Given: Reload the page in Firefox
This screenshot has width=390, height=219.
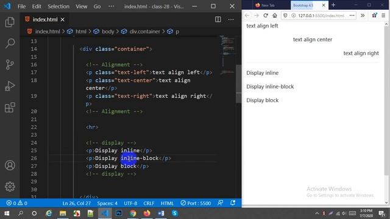Looking at the screenshot, I should point(266,15).
